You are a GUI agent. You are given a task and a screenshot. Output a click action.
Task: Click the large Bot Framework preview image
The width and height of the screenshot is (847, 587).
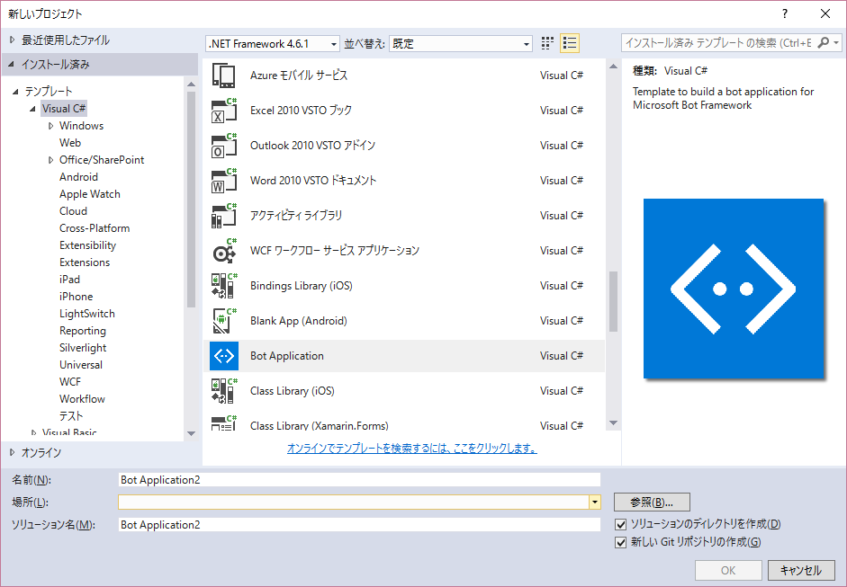tap(734, 289)
